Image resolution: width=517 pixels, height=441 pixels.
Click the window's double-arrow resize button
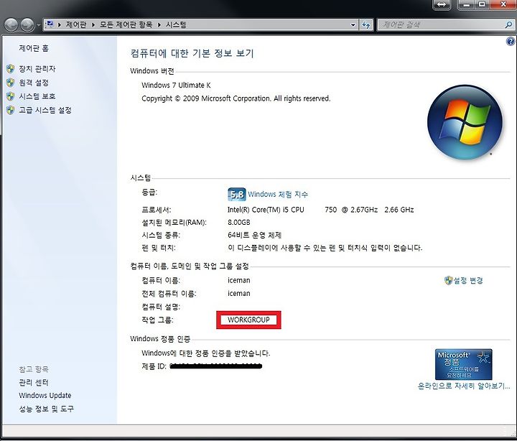[x=442, y=4]
